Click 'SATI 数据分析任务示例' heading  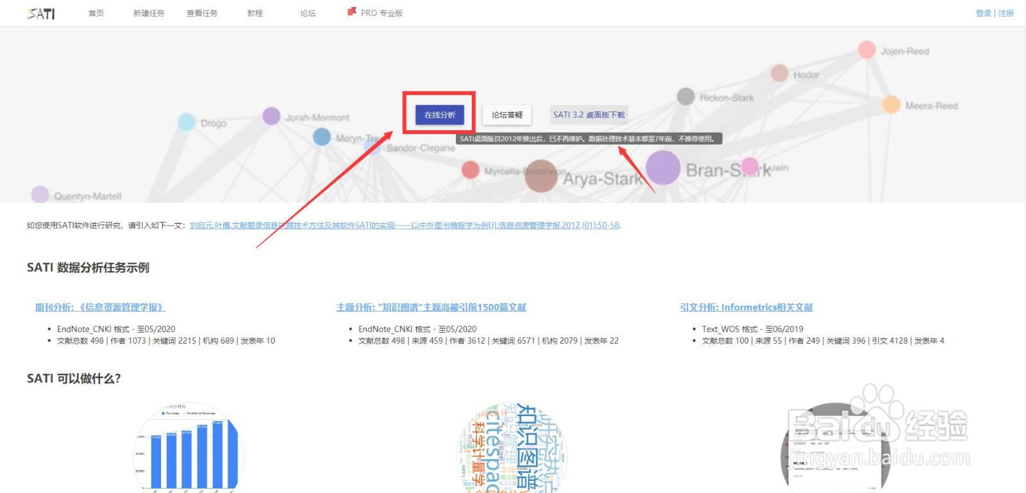click(88, 267)
